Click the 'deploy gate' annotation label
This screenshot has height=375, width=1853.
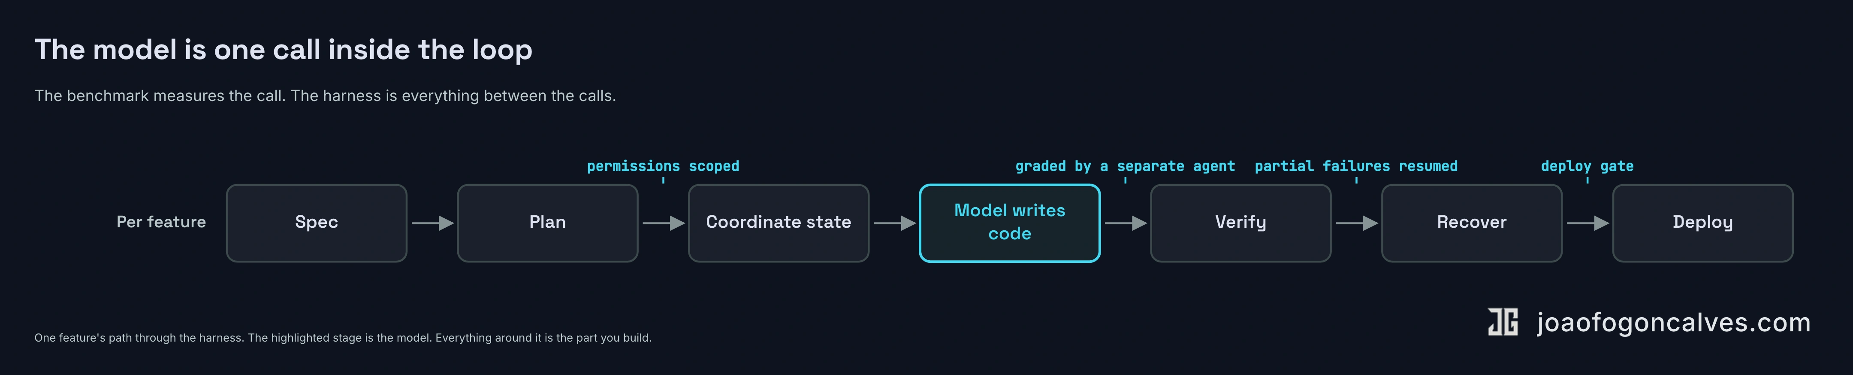1587,167
